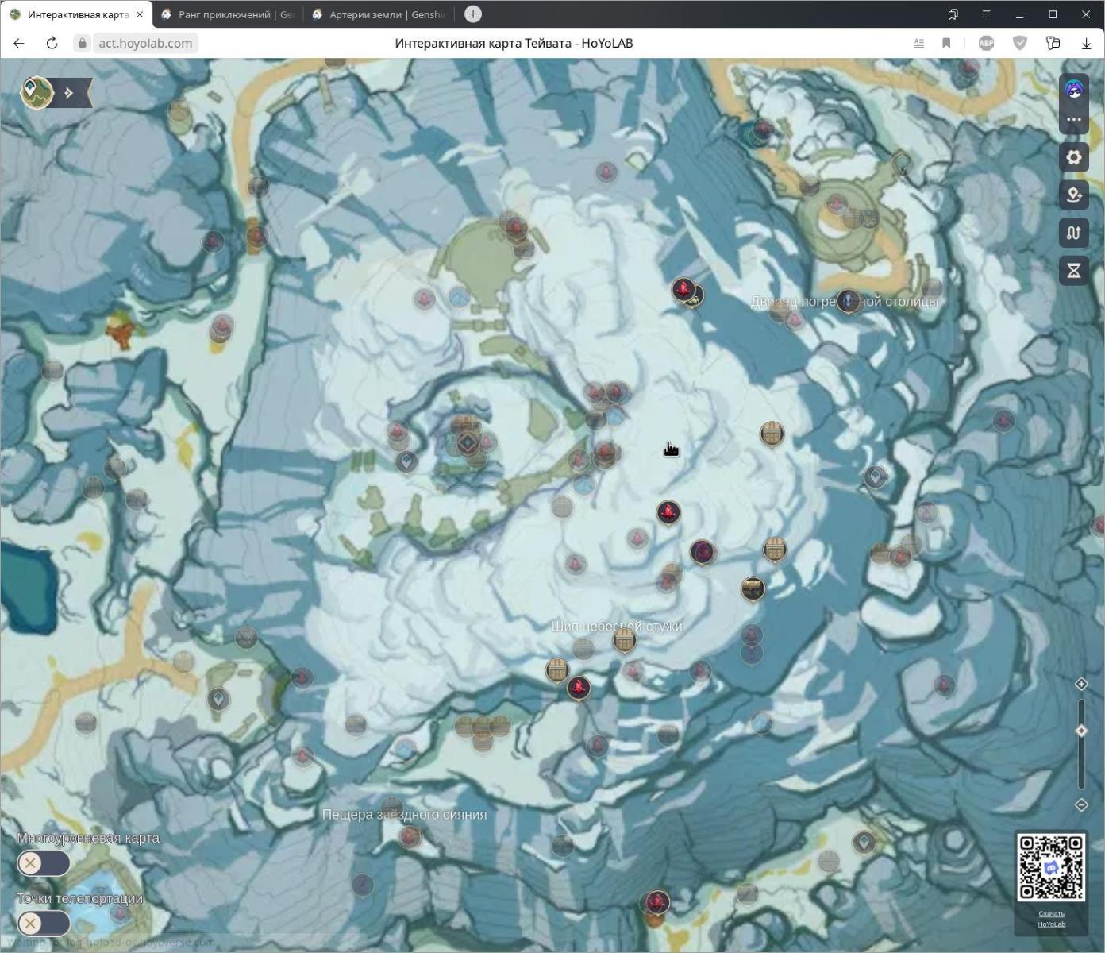
Task: Open the tab bar bookmarks panel icon
Action: [953, 14]
